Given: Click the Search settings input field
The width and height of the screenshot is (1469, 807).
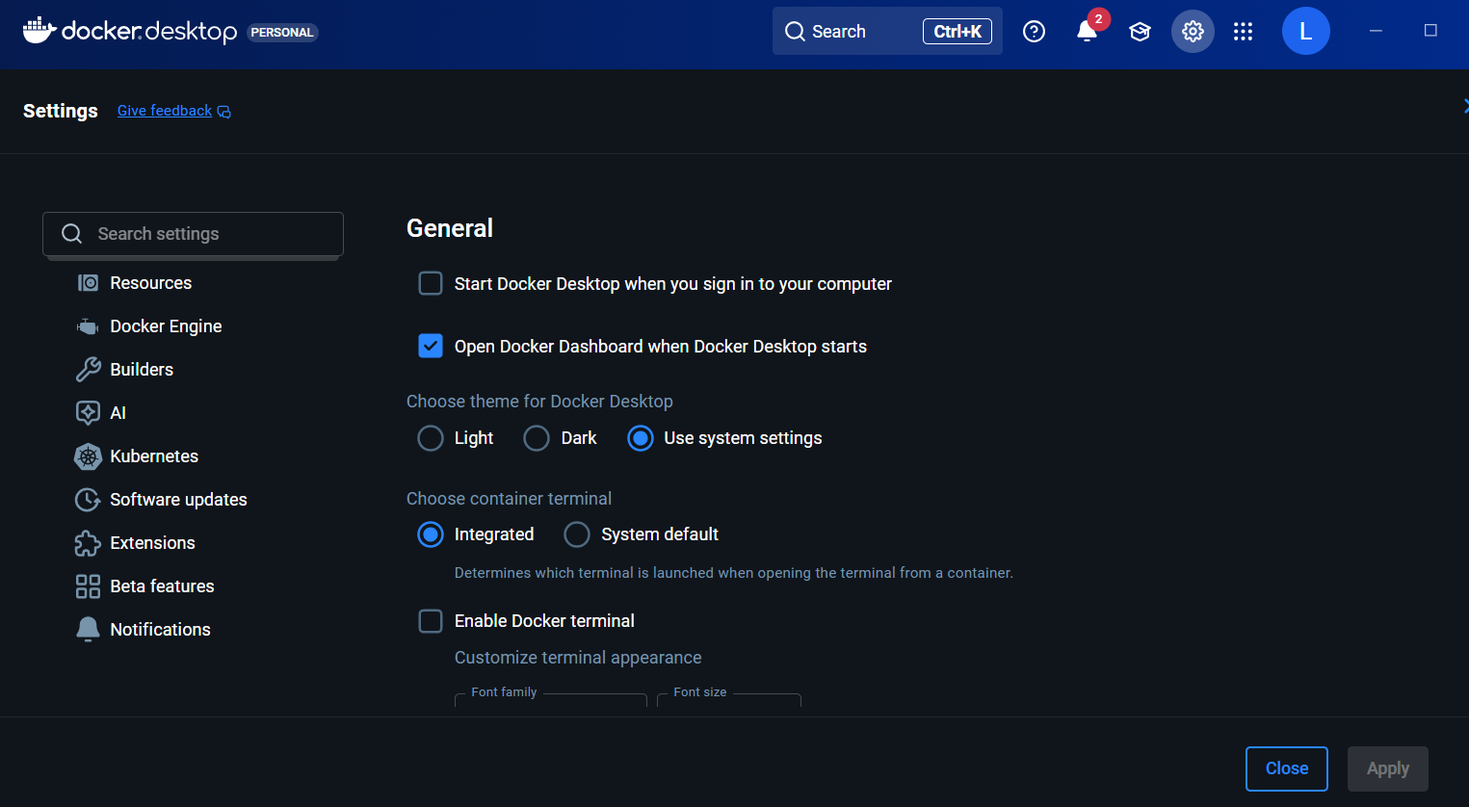Looking at the screenshot, I should (x=193, y=234).
